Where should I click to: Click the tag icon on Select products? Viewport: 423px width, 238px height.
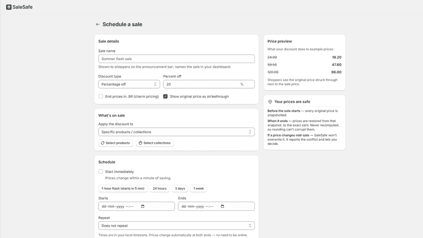coord(103,143)
